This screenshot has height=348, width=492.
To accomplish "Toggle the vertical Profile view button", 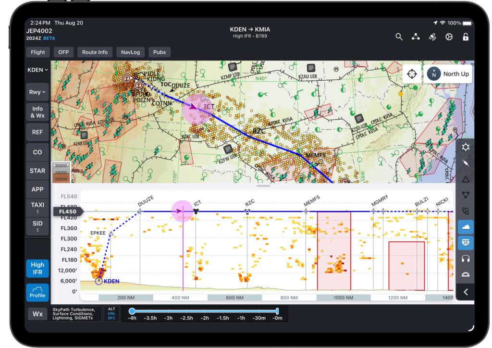I will coord(37,292).
